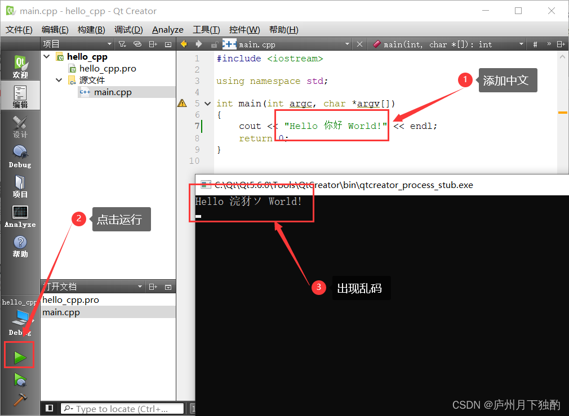569x416 pixels.
Task: Click the output pane button numbered 1
Action: coord(193,409)
